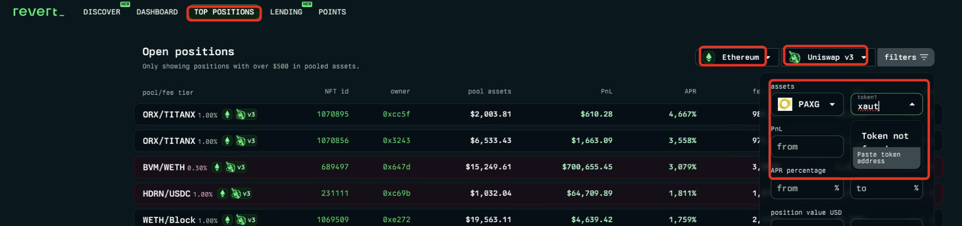Image resolution: width=962 pixels, height=226 pixels.
Task: Click the Ethereum diamond icon in the network selector
Action: (x=709, y=57)
